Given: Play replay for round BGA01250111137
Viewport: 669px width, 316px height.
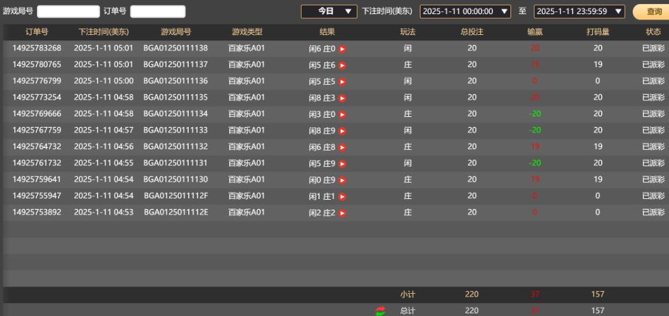Looking at the screenshot, I should (342, 65).
